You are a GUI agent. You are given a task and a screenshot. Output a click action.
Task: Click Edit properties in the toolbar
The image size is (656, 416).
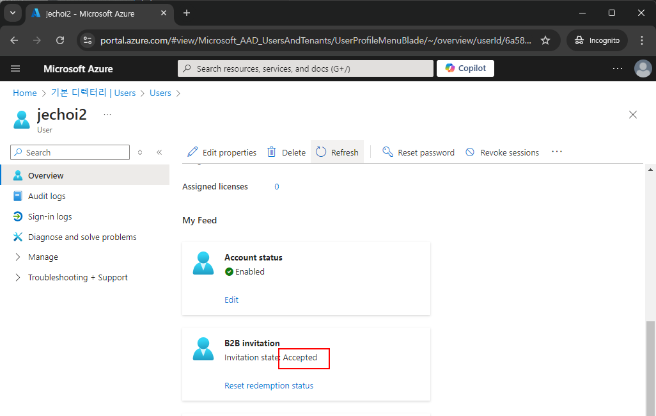pyautogui.click(x=222, y=152)
